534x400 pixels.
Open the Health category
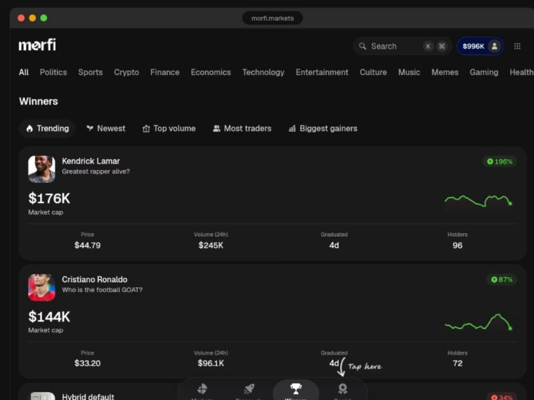522,72
